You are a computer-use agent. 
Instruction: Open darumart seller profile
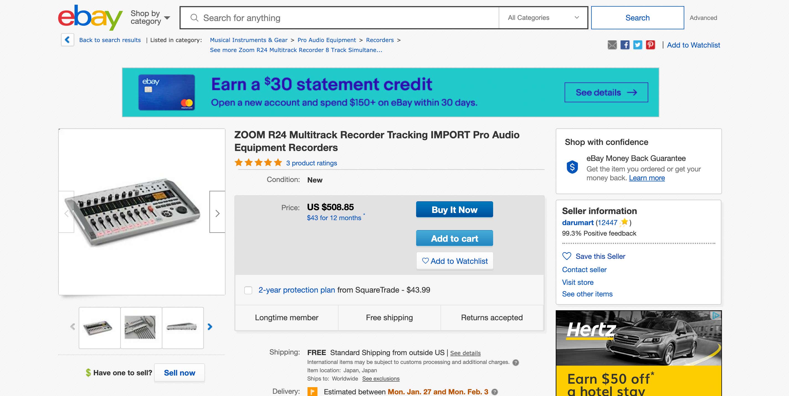(577, 223)
